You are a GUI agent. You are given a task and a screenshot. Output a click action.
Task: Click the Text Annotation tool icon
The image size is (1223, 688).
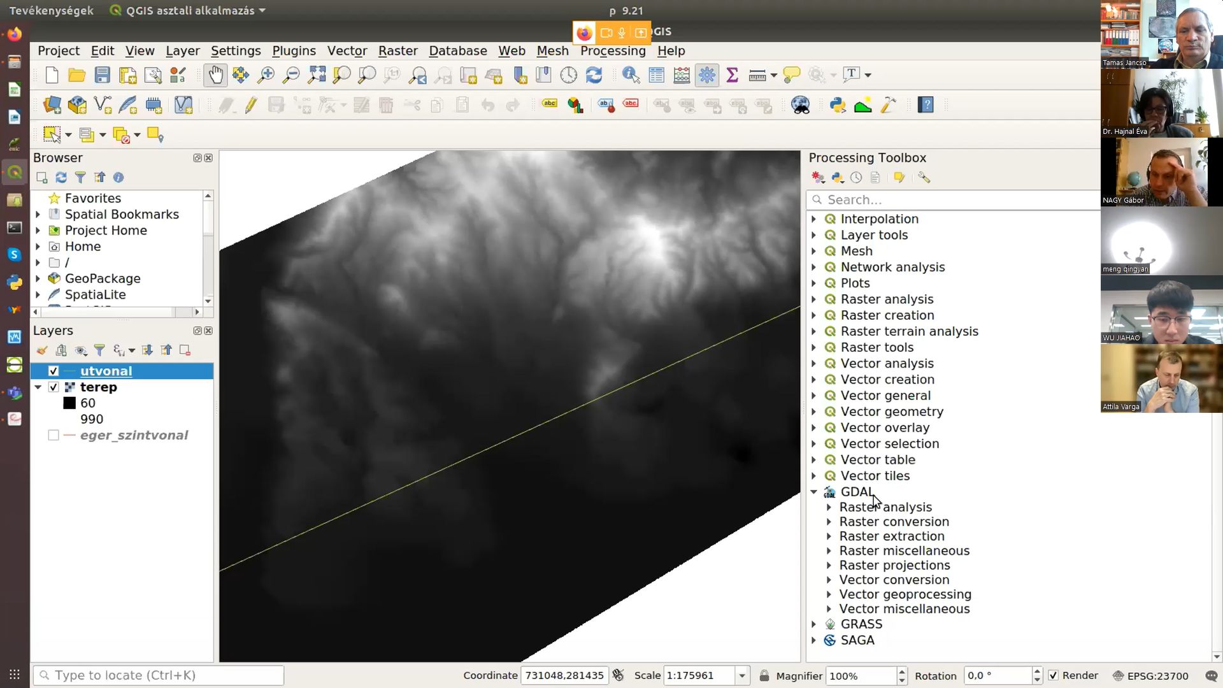852,75
